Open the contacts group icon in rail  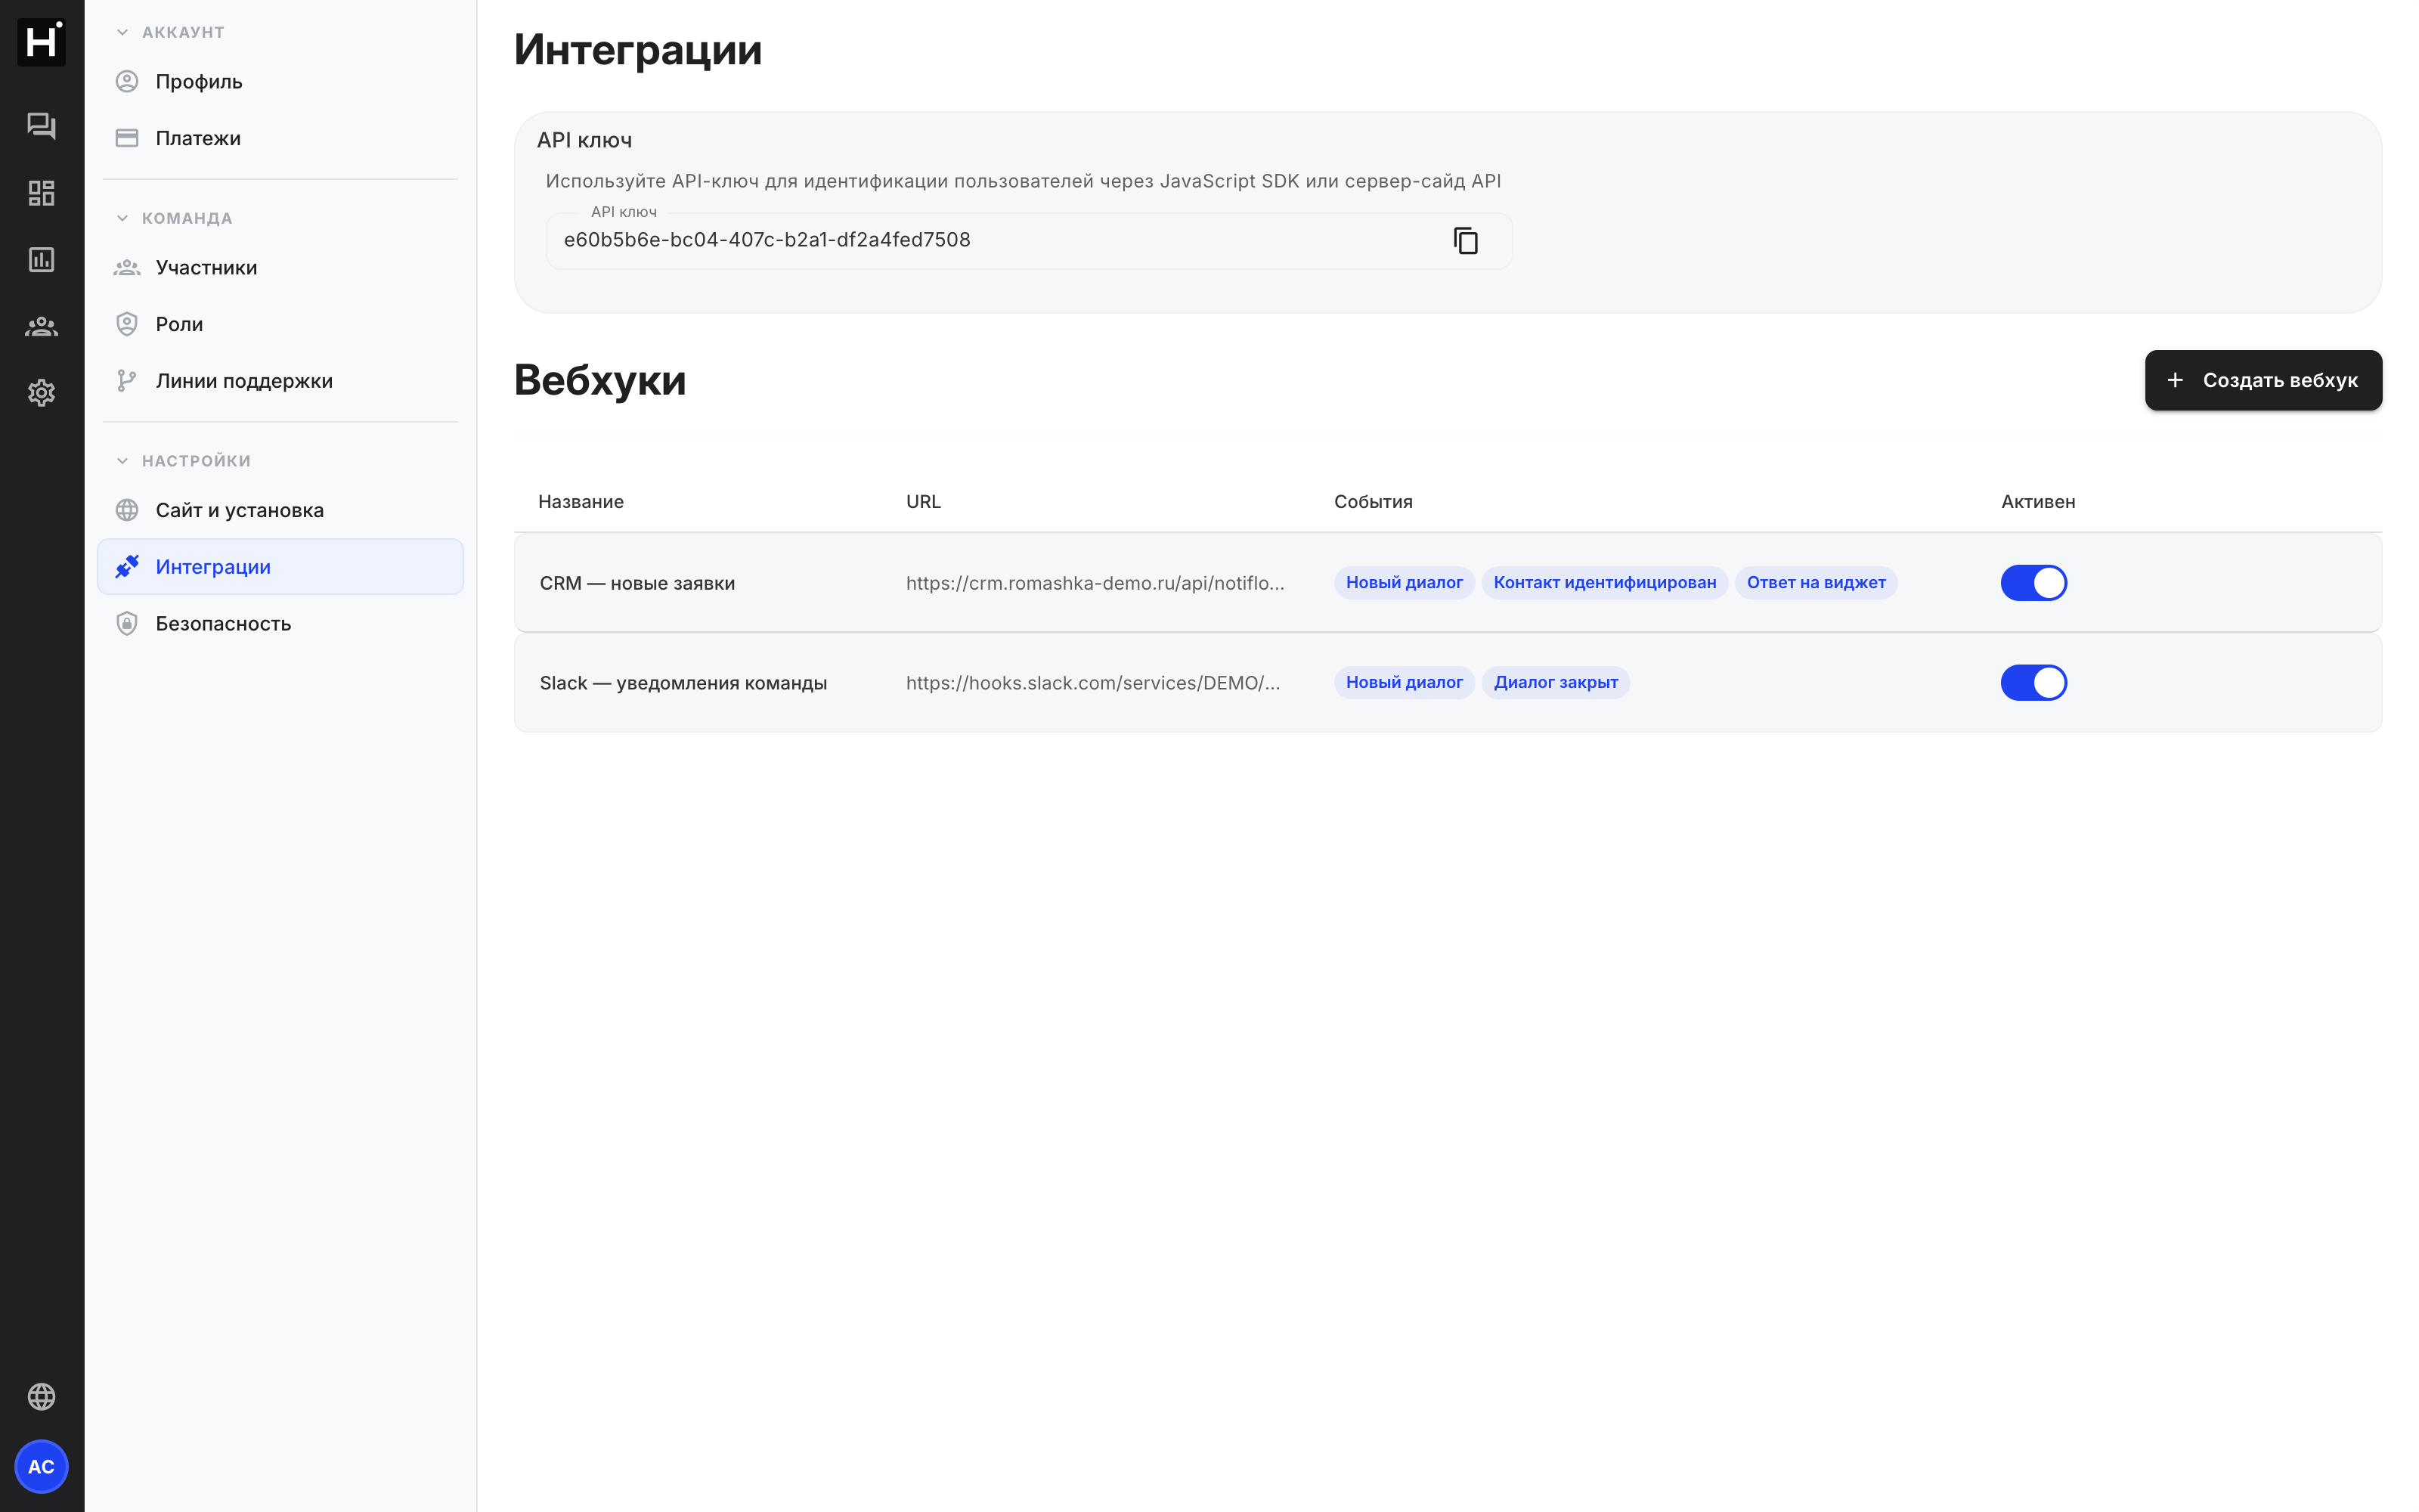(41, 327)
